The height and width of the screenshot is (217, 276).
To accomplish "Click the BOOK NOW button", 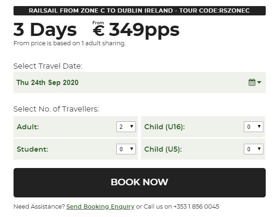I will [140, 182].
